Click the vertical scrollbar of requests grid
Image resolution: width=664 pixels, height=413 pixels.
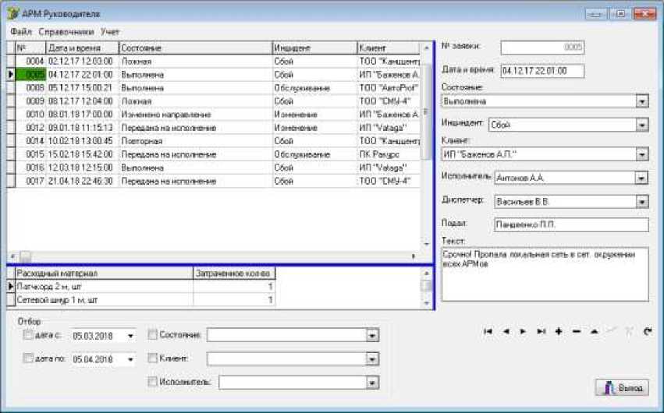[x=426, y=146]
